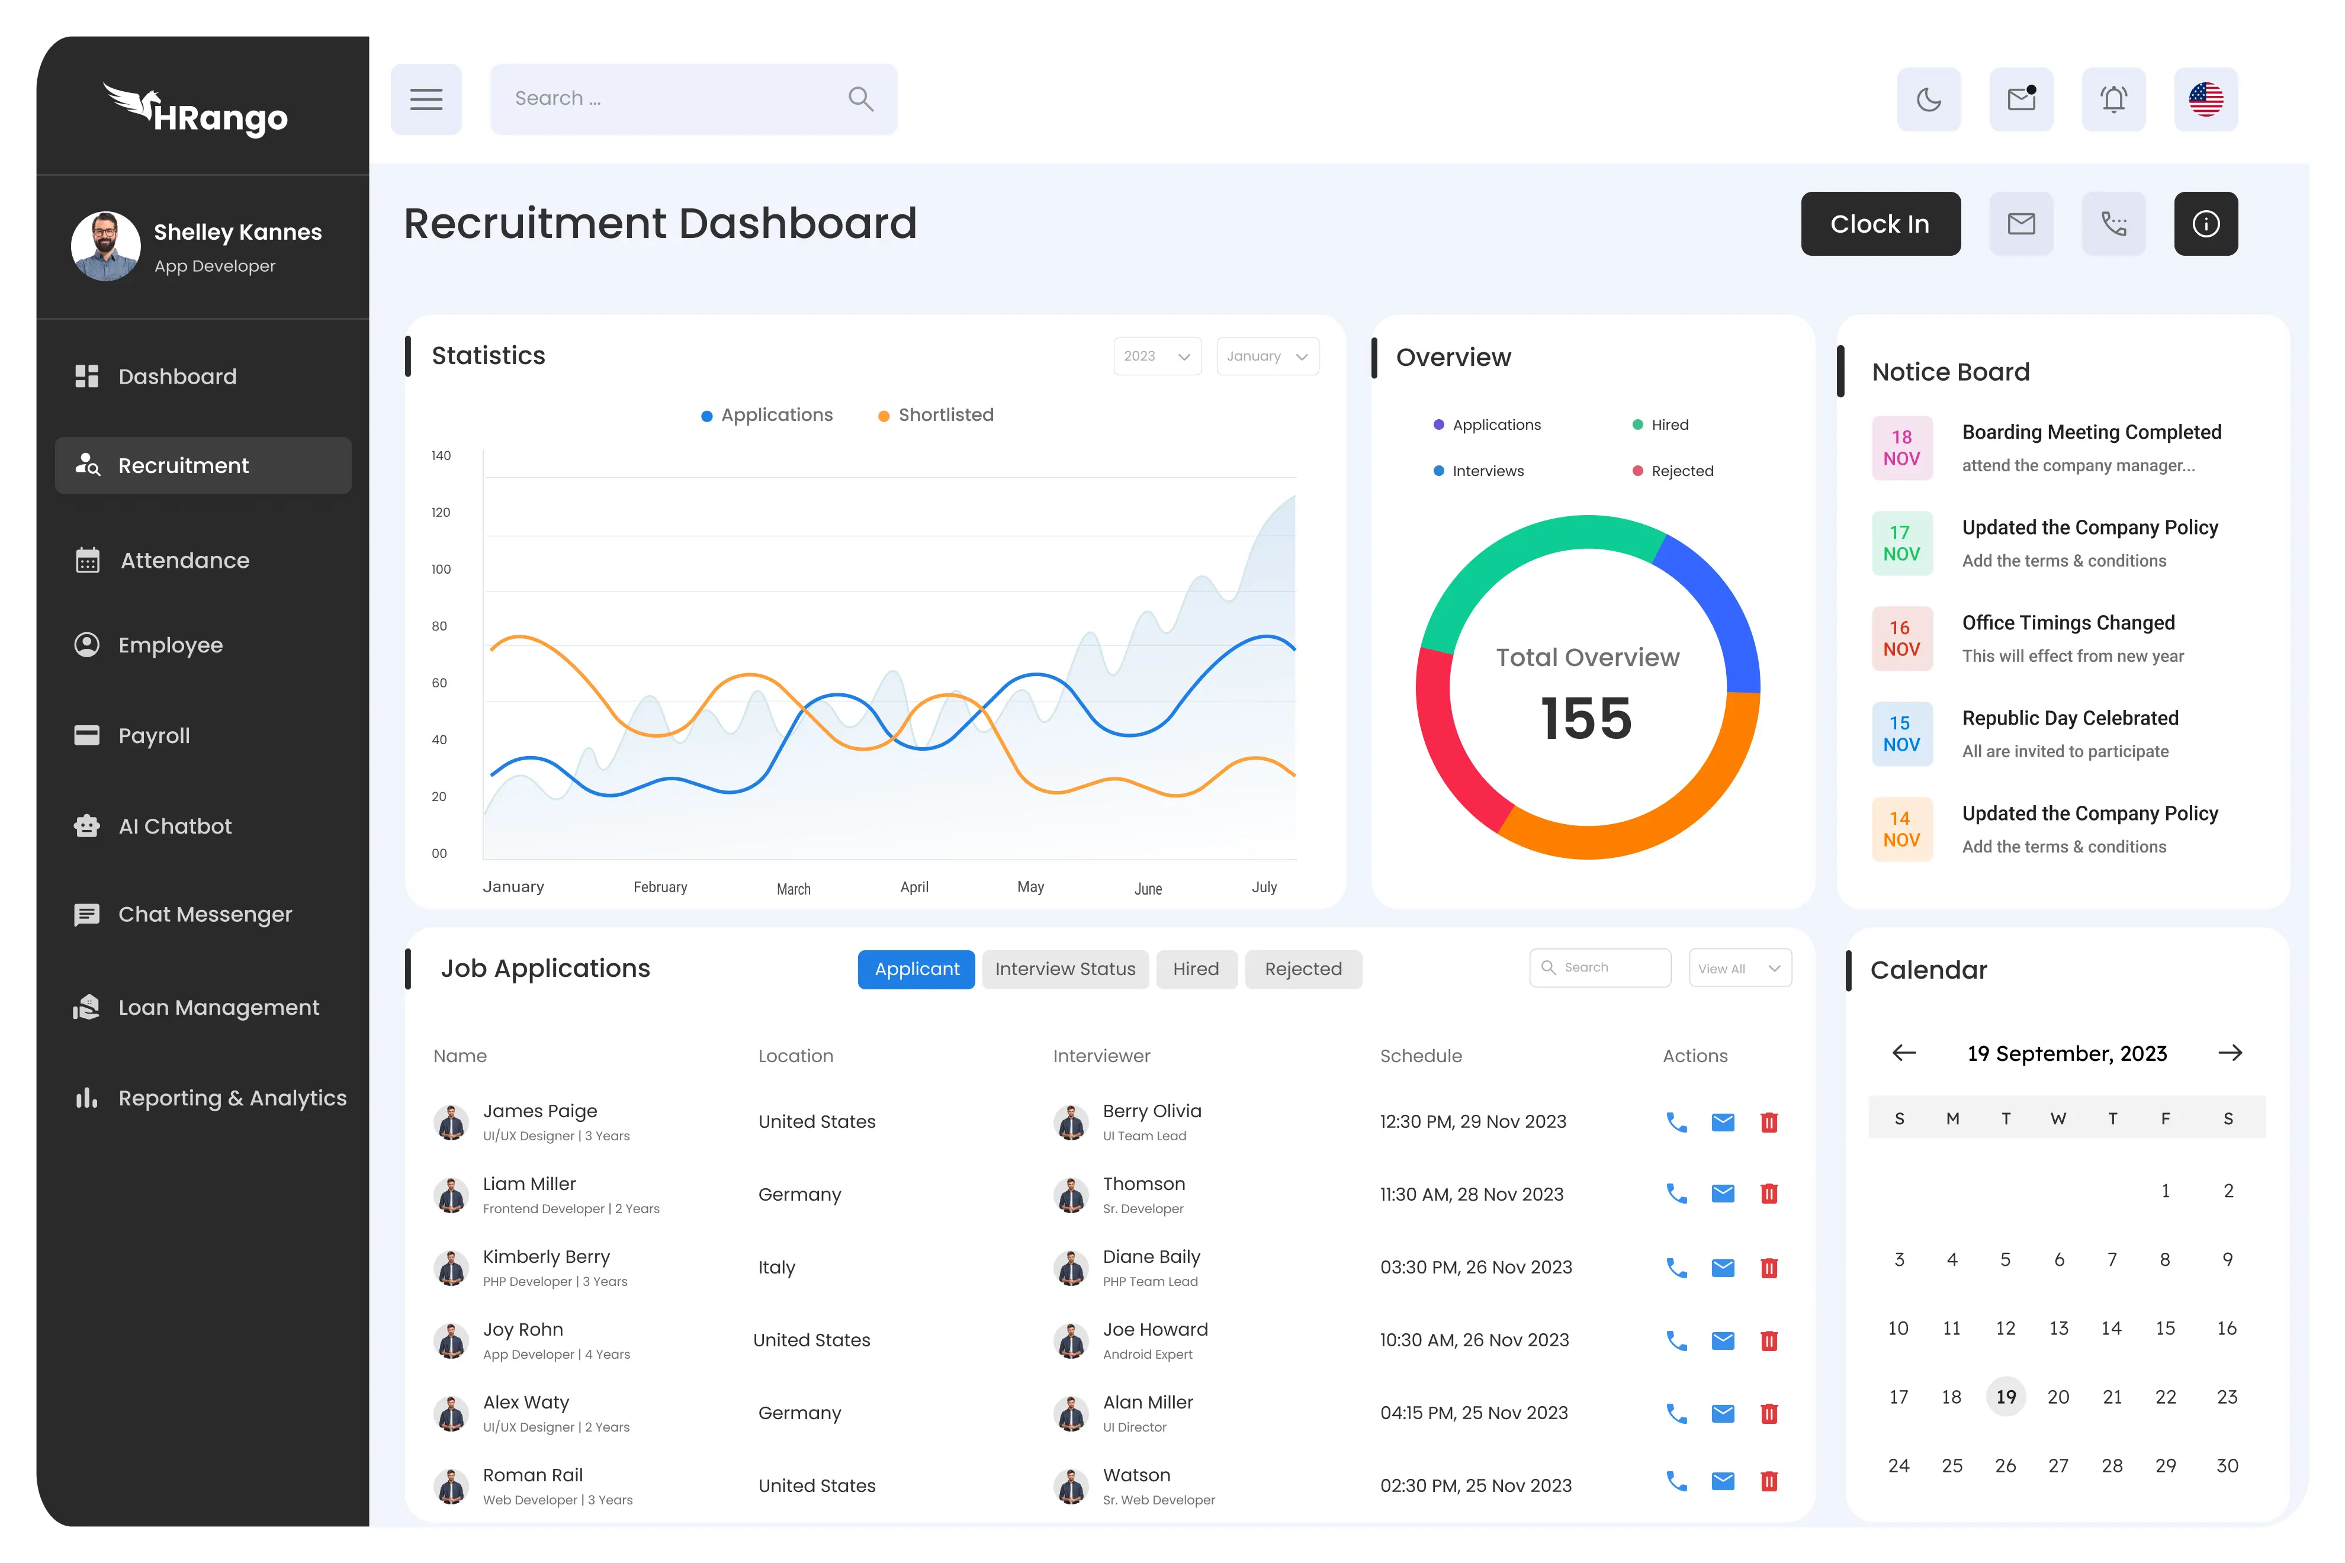The image size is (2345, 1563).
Task: Open the notifications bell icon
Action: (x=2113, y=99)
